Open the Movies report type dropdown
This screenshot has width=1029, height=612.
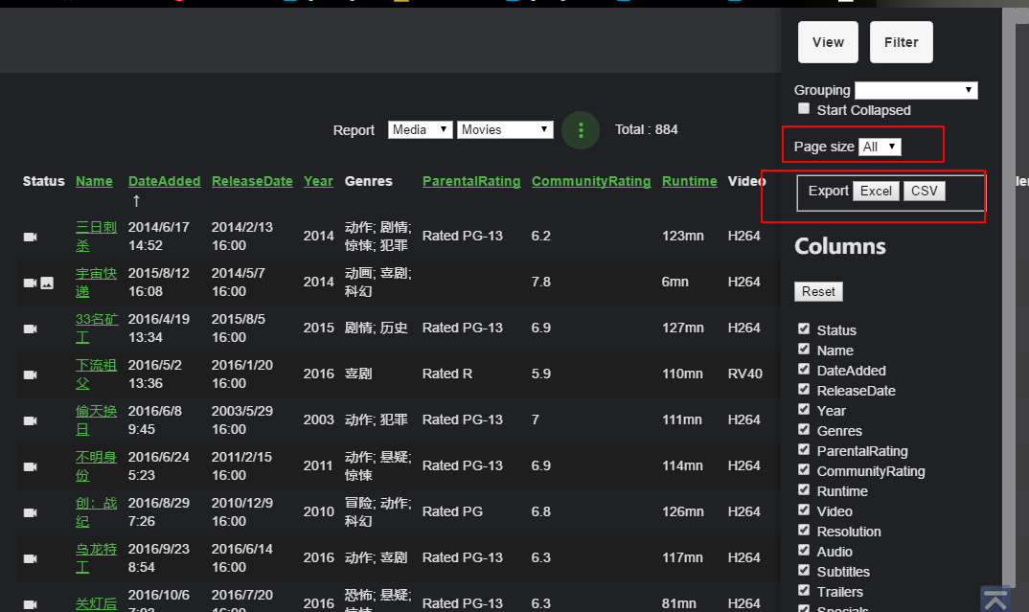tap(505, 129)
